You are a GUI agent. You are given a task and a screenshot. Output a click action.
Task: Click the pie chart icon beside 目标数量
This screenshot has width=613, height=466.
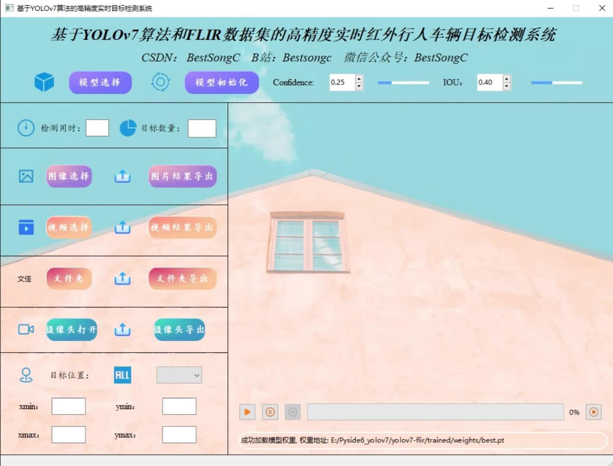(128, 128)
